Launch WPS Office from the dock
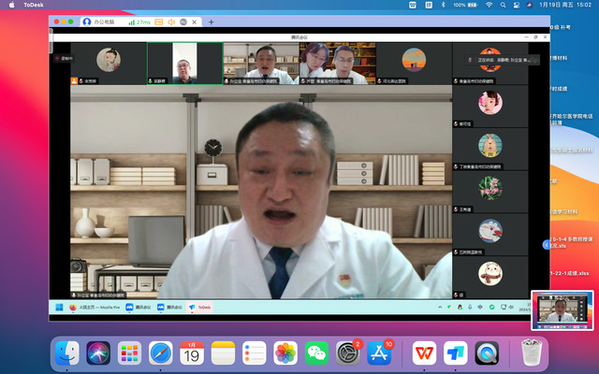The height and width of the screenshot is (374, 599). (x=424, y=353)
